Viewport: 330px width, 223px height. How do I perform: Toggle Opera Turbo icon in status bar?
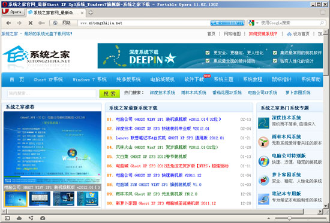point(43,218)
